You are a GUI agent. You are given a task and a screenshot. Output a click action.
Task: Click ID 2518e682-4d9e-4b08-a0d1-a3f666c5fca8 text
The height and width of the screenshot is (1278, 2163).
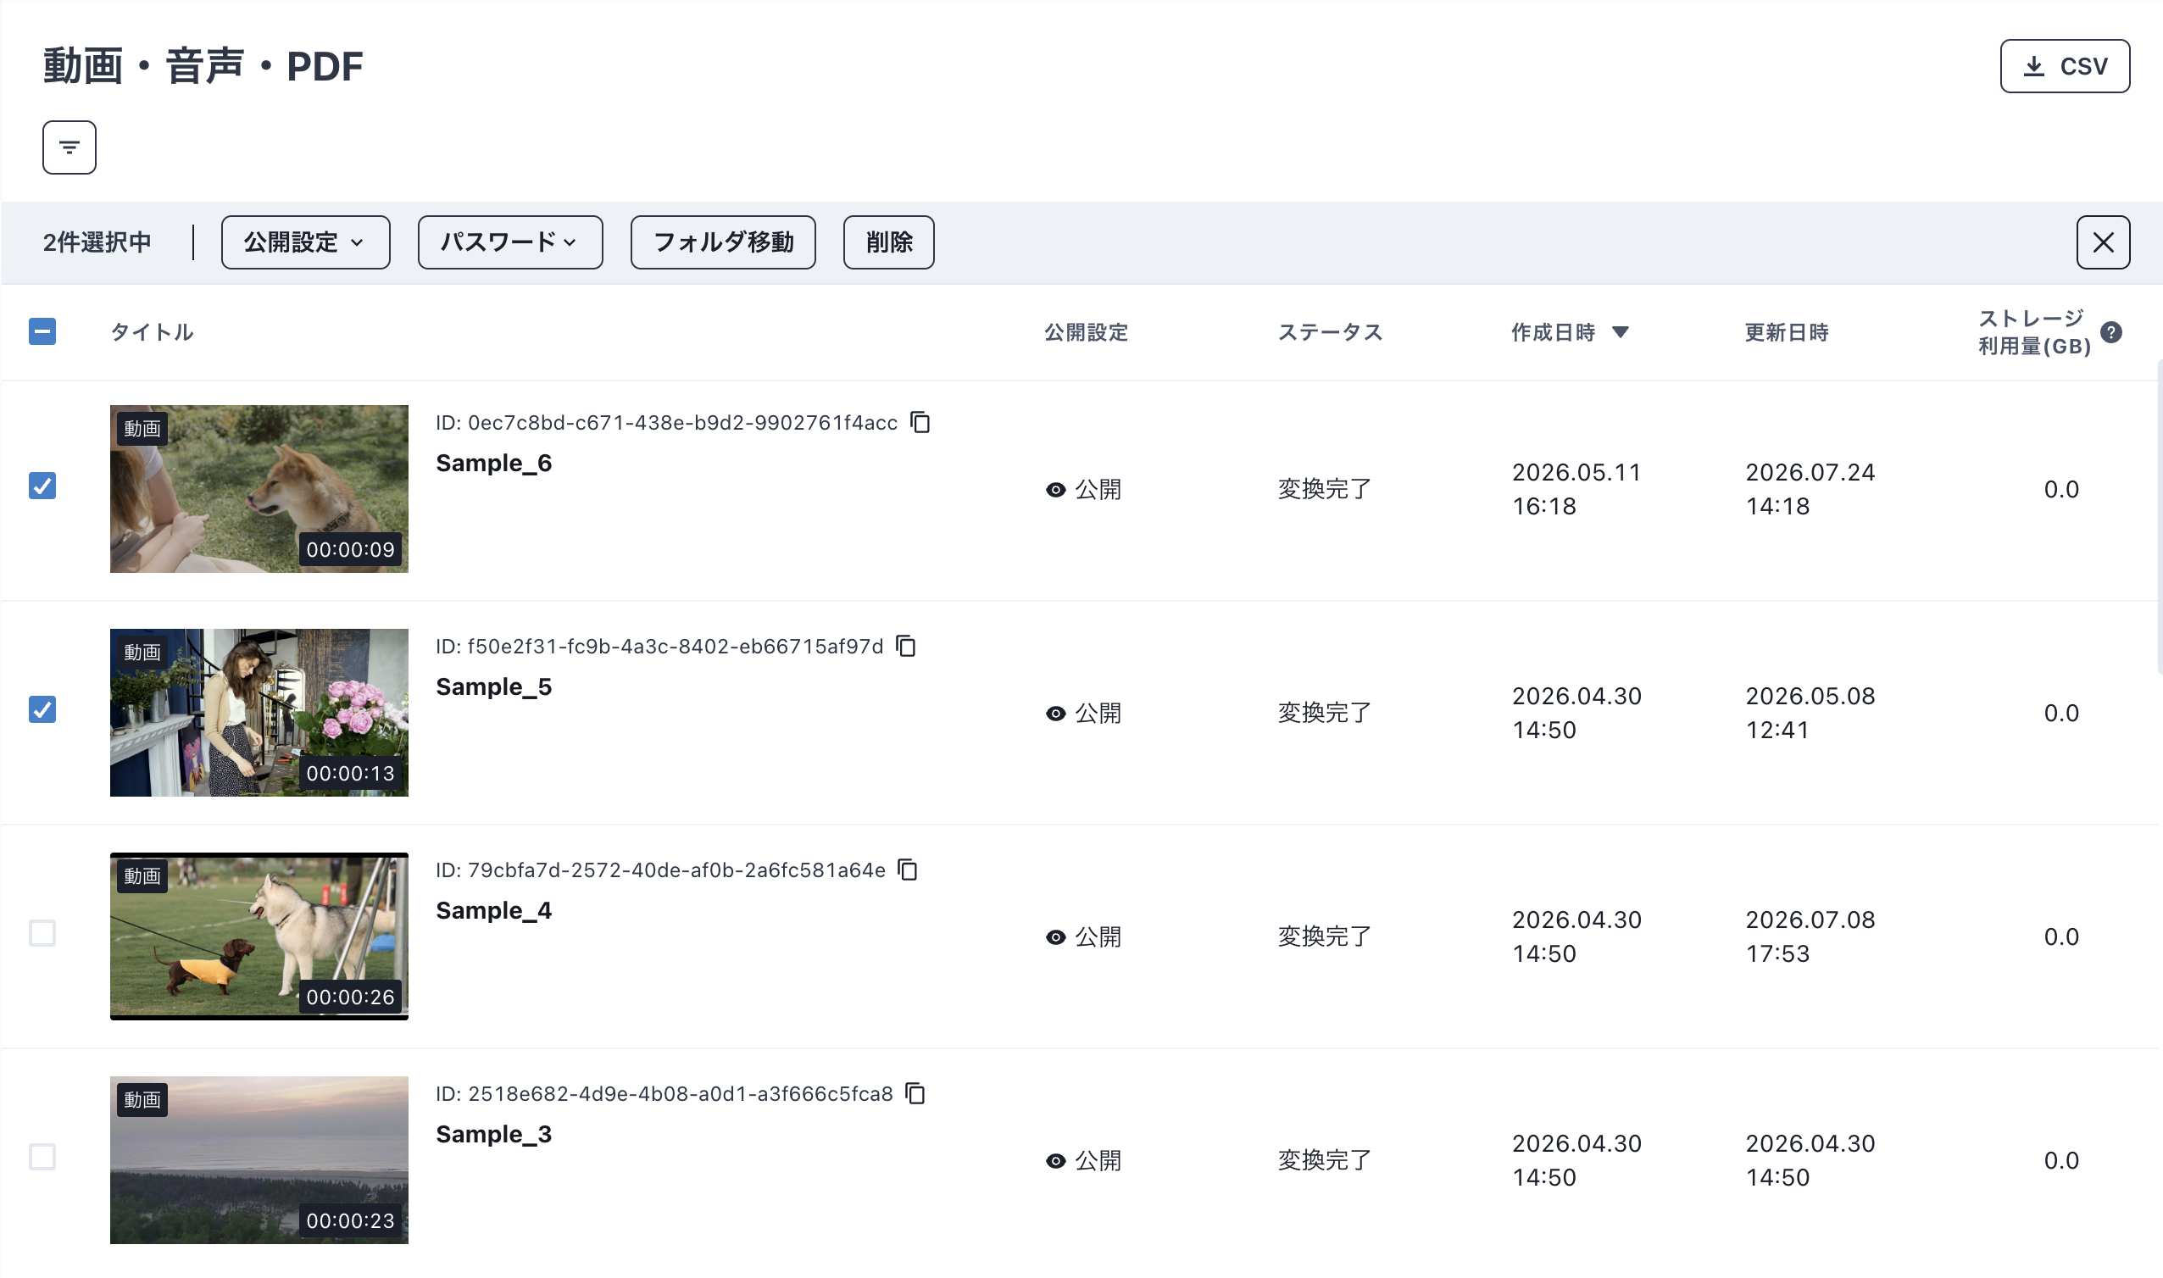(664, 1094)
